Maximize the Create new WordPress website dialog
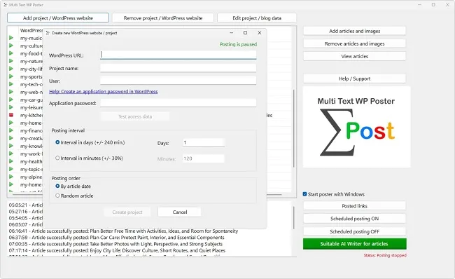 tap(245, 33)
